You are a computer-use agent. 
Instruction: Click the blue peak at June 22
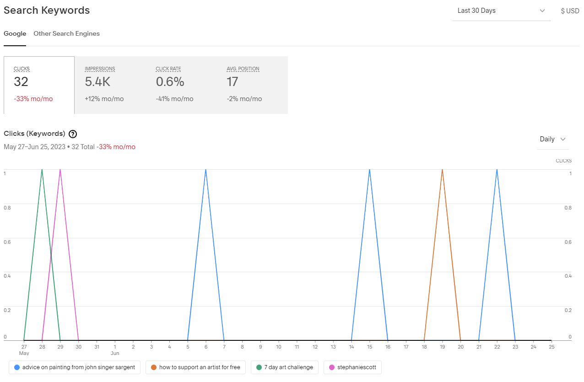(497, 170)
